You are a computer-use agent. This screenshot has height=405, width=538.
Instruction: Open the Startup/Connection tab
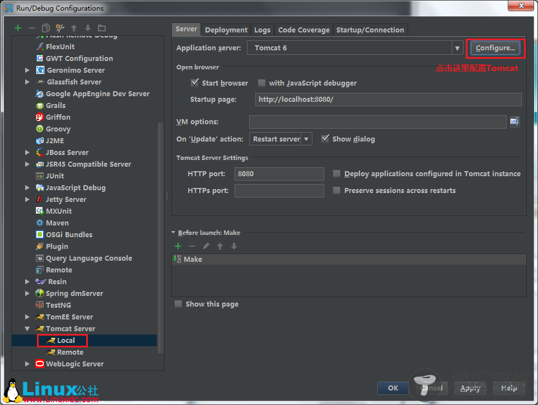(x=370, y=30)
